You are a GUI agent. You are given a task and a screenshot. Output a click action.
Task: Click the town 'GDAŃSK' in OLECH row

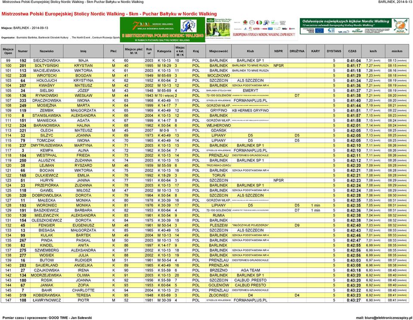[219, 131]
